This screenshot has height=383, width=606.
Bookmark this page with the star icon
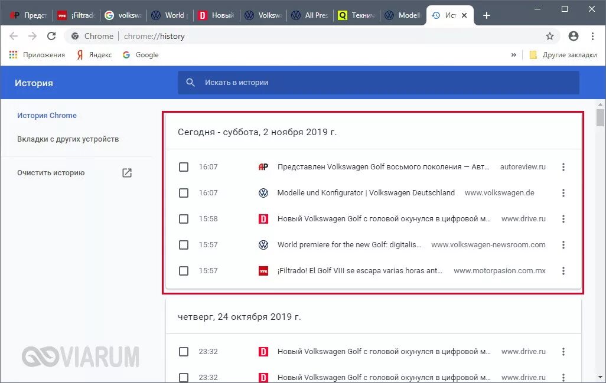549,36
